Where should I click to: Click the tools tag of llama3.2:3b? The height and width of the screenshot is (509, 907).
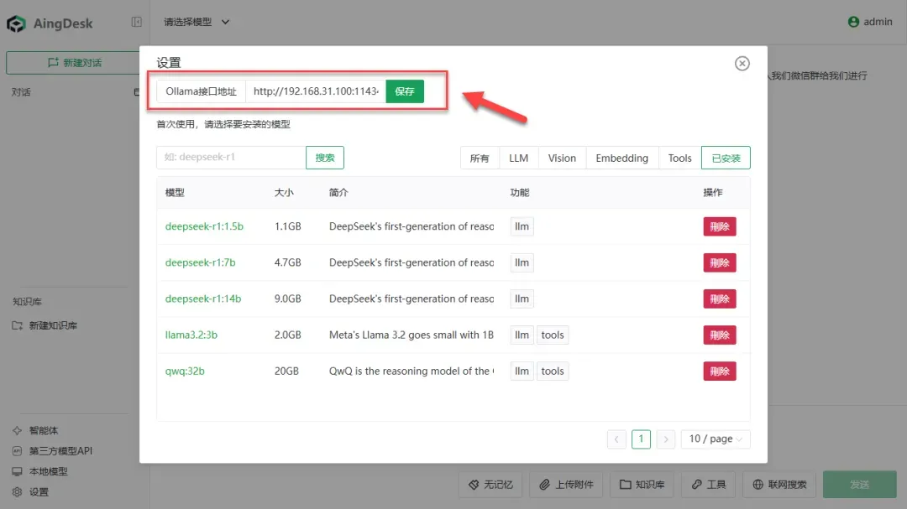point(553,335)
